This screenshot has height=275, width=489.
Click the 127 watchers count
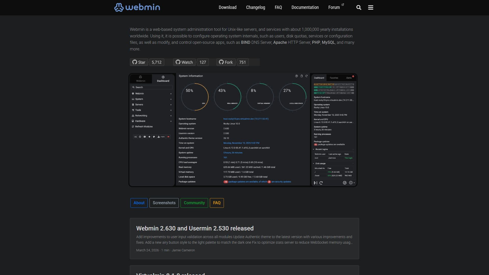(x=203, y=62)
